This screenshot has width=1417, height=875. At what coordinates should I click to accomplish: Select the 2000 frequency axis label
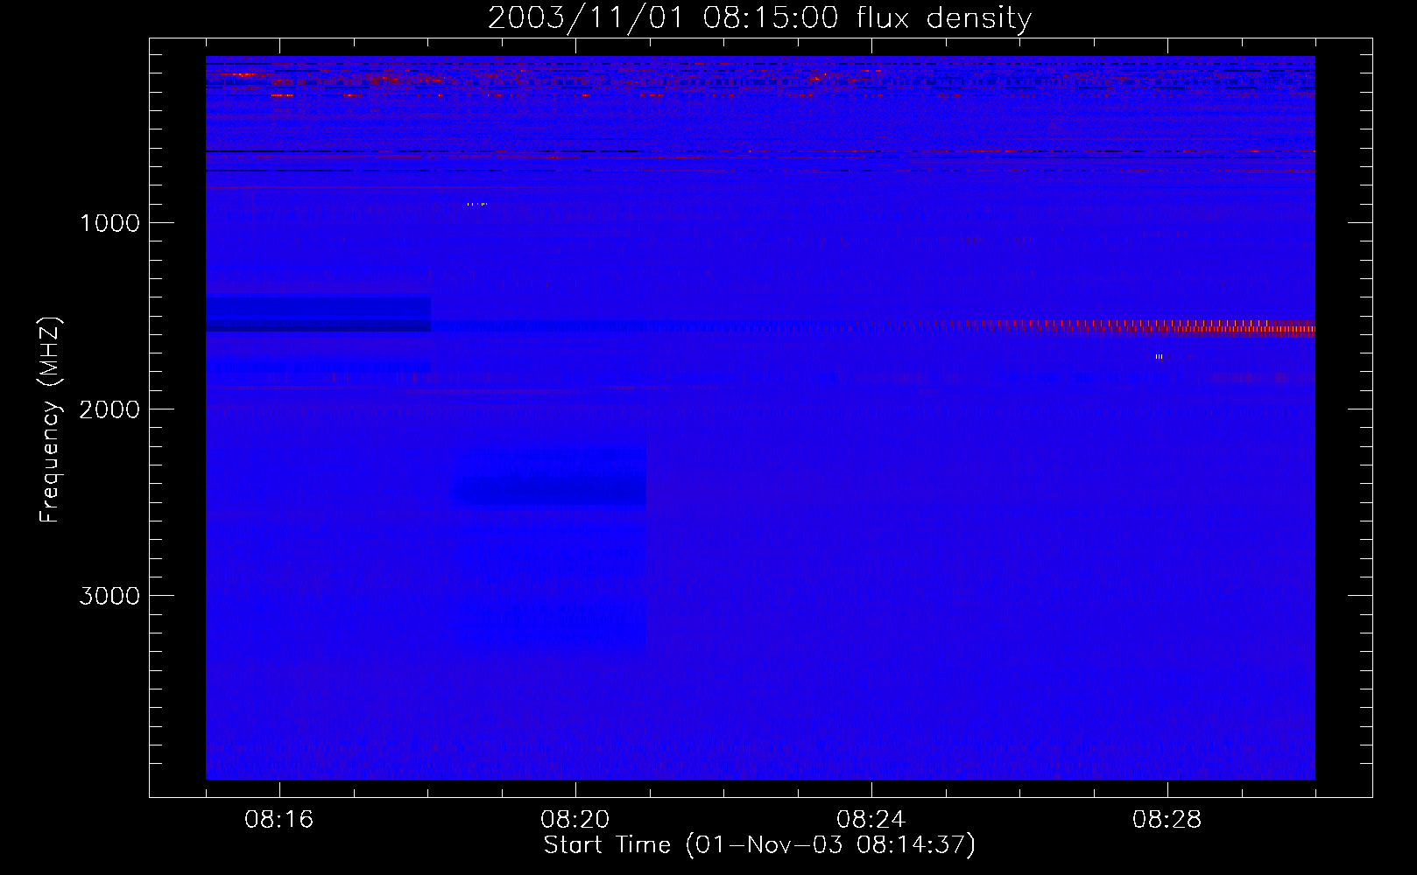coord(109,409)
